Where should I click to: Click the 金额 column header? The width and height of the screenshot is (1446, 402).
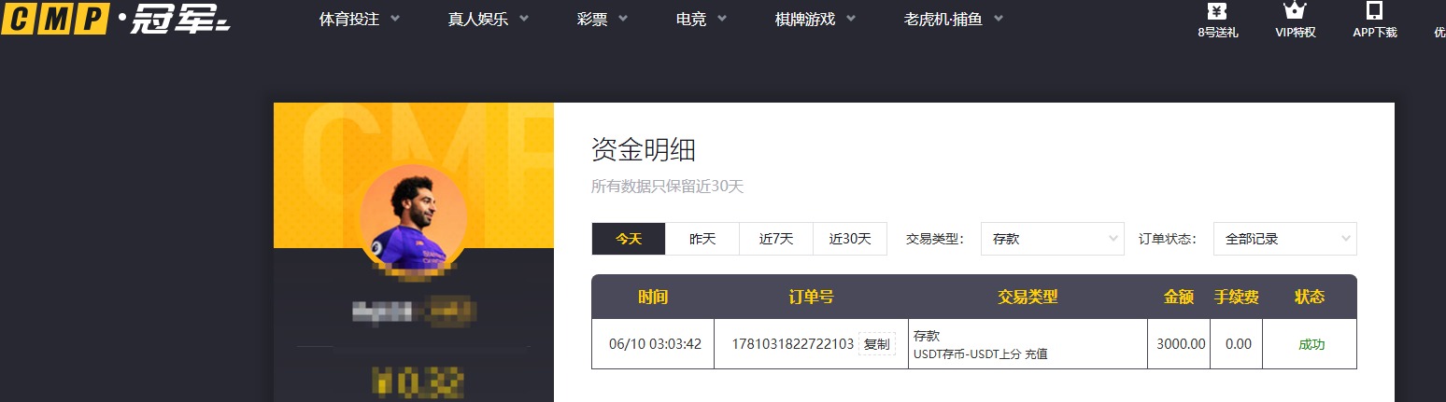coord(1179,297)
